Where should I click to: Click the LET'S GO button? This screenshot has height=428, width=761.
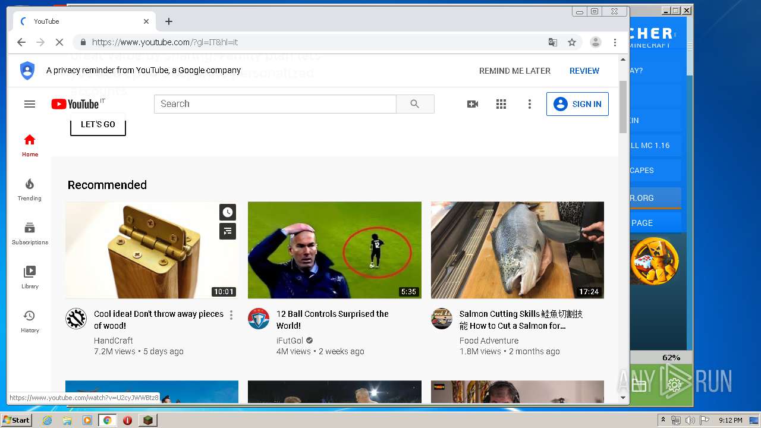(x=98, y=124)
